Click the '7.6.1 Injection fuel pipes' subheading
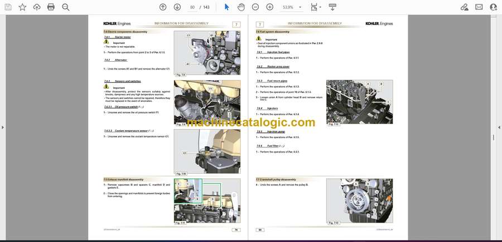This screenshot has height=242, width=502. point(273,52)
